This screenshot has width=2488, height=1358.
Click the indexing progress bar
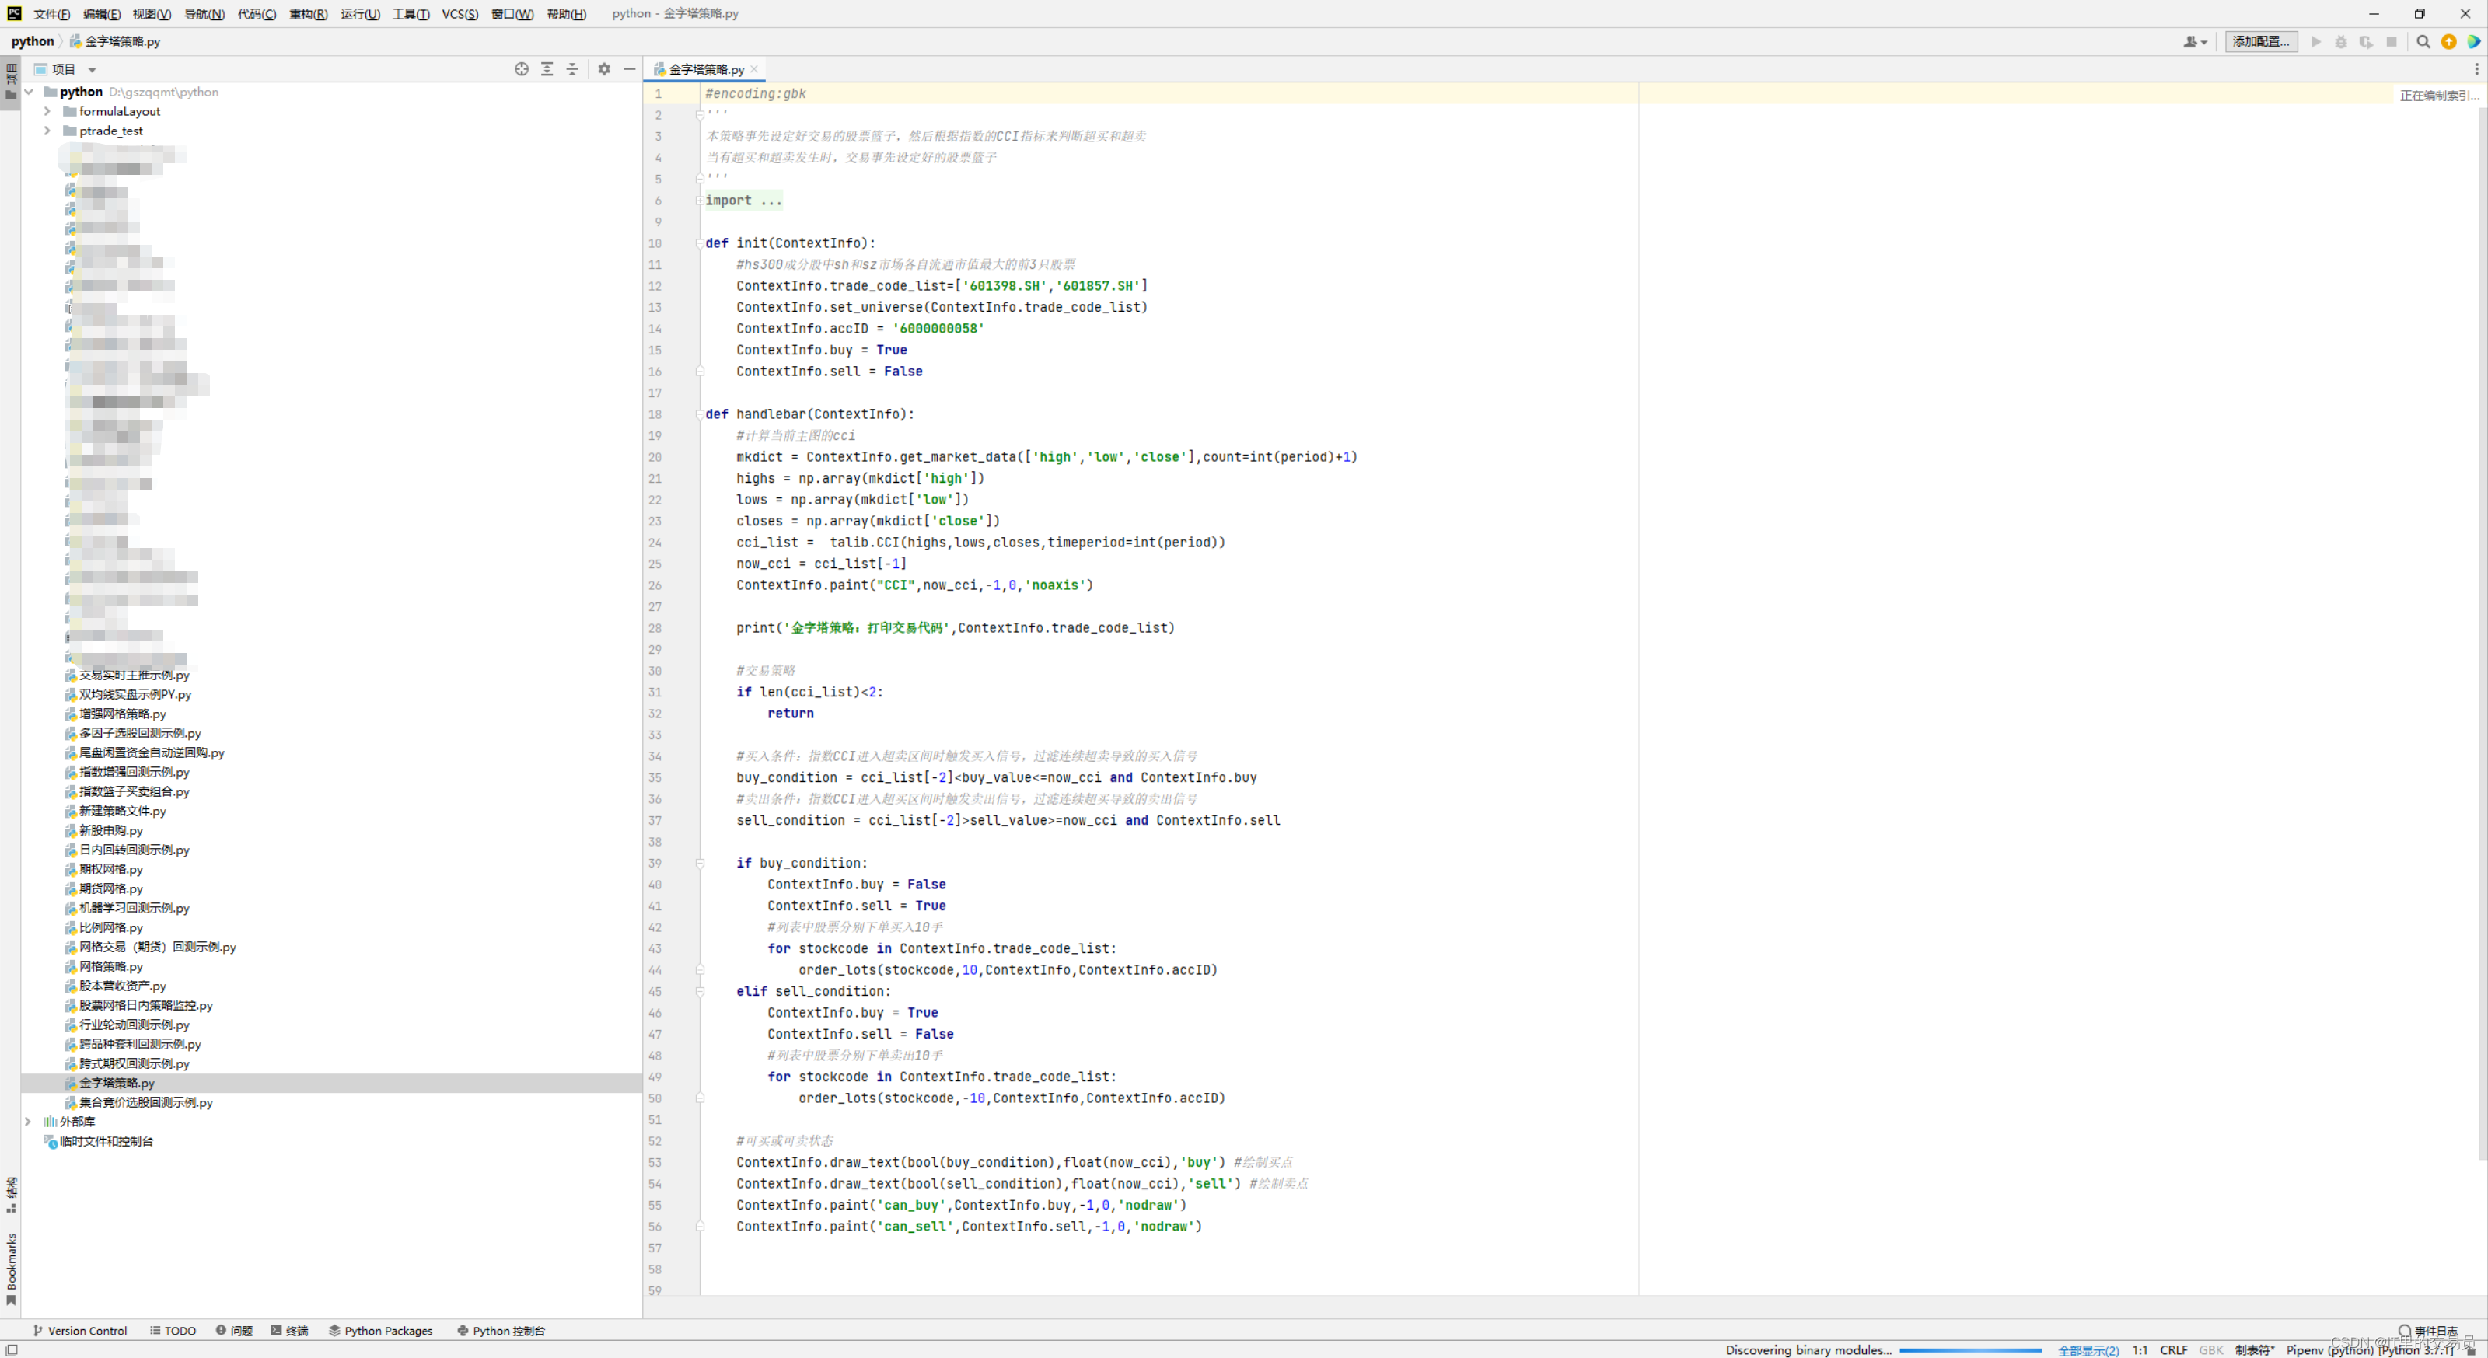[x=1969, y=1350]
